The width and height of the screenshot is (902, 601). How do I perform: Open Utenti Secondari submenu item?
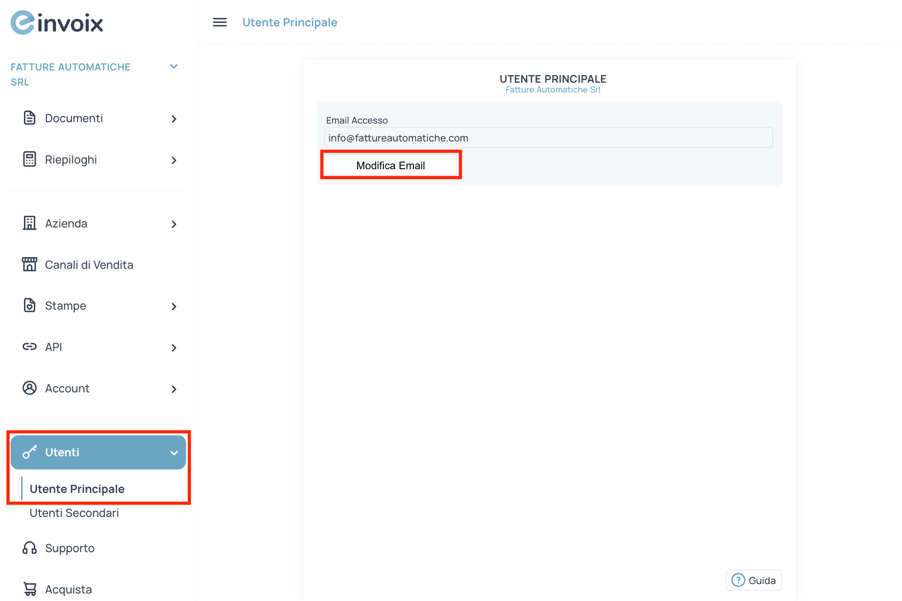pos(74,513)
